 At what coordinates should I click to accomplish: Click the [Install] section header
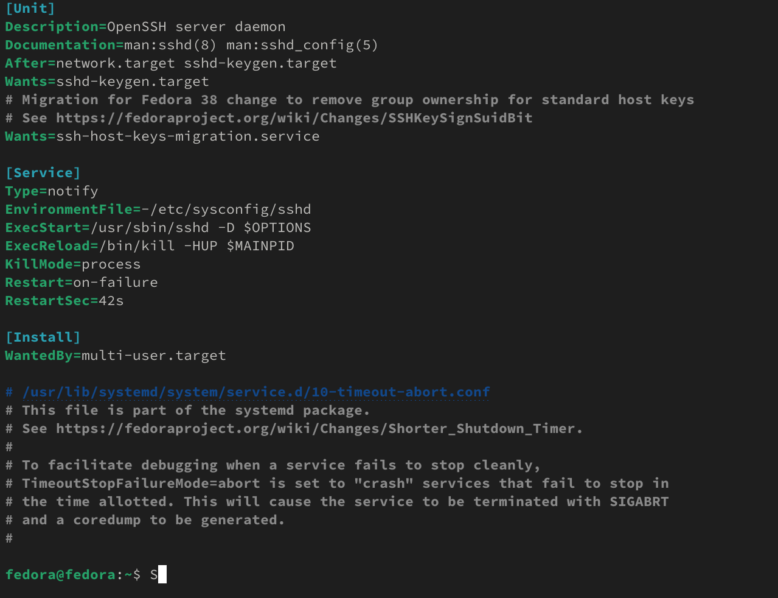point(43,337)
